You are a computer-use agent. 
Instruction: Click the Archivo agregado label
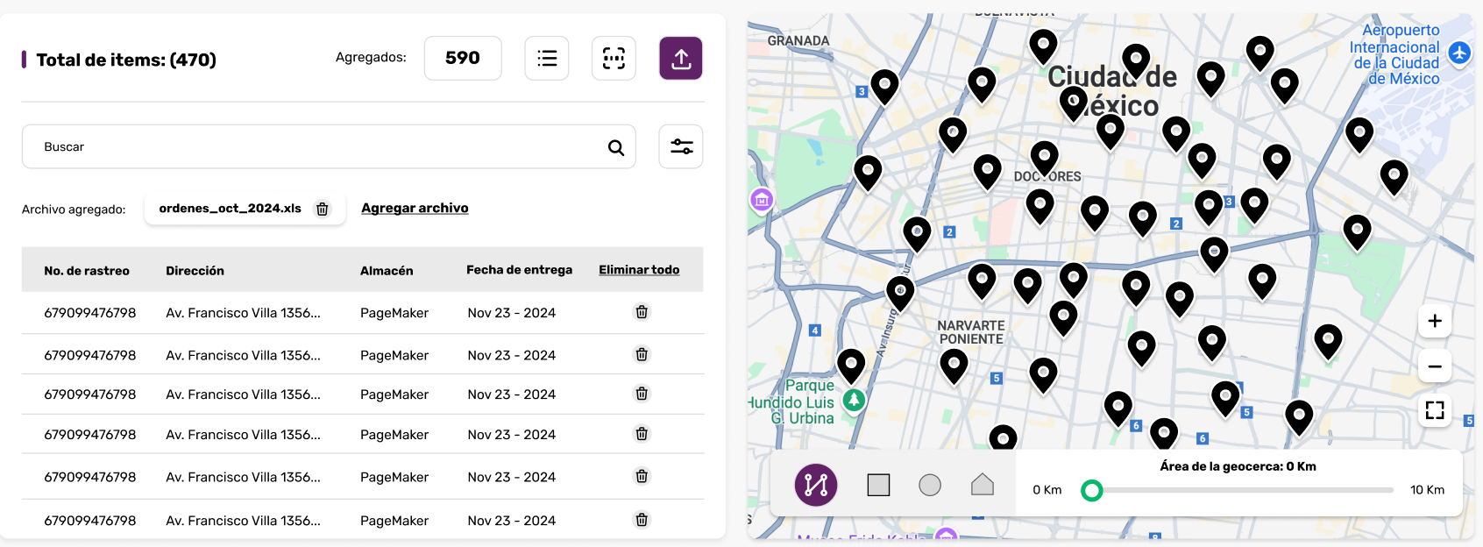pyautogui.click(x=74, y=210)
